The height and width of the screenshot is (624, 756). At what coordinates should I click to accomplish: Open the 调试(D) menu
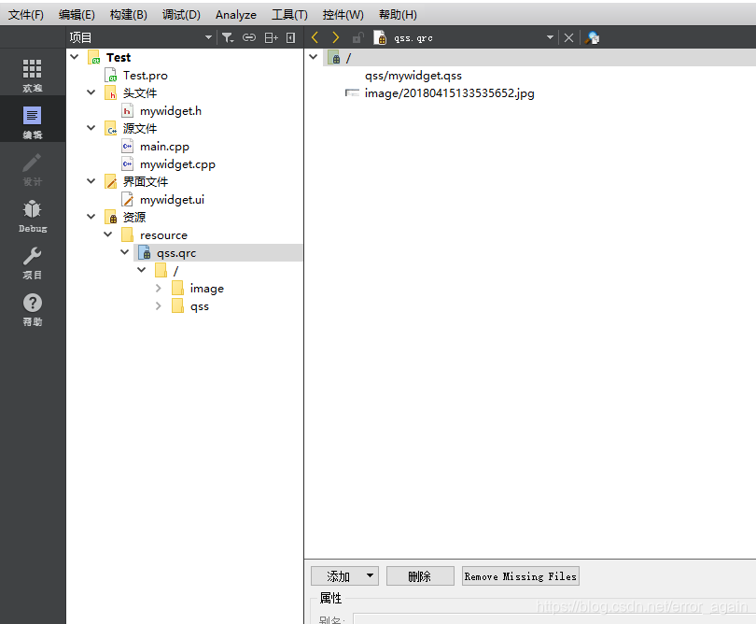pyautogui.click(x=181, y=15)
